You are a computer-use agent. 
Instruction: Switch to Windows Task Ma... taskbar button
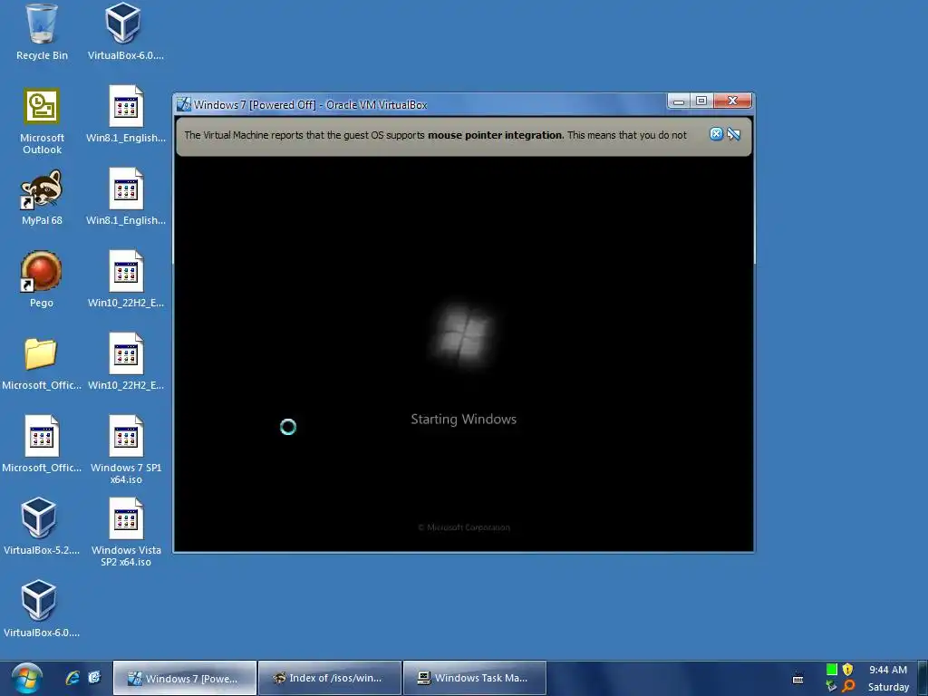475,678
